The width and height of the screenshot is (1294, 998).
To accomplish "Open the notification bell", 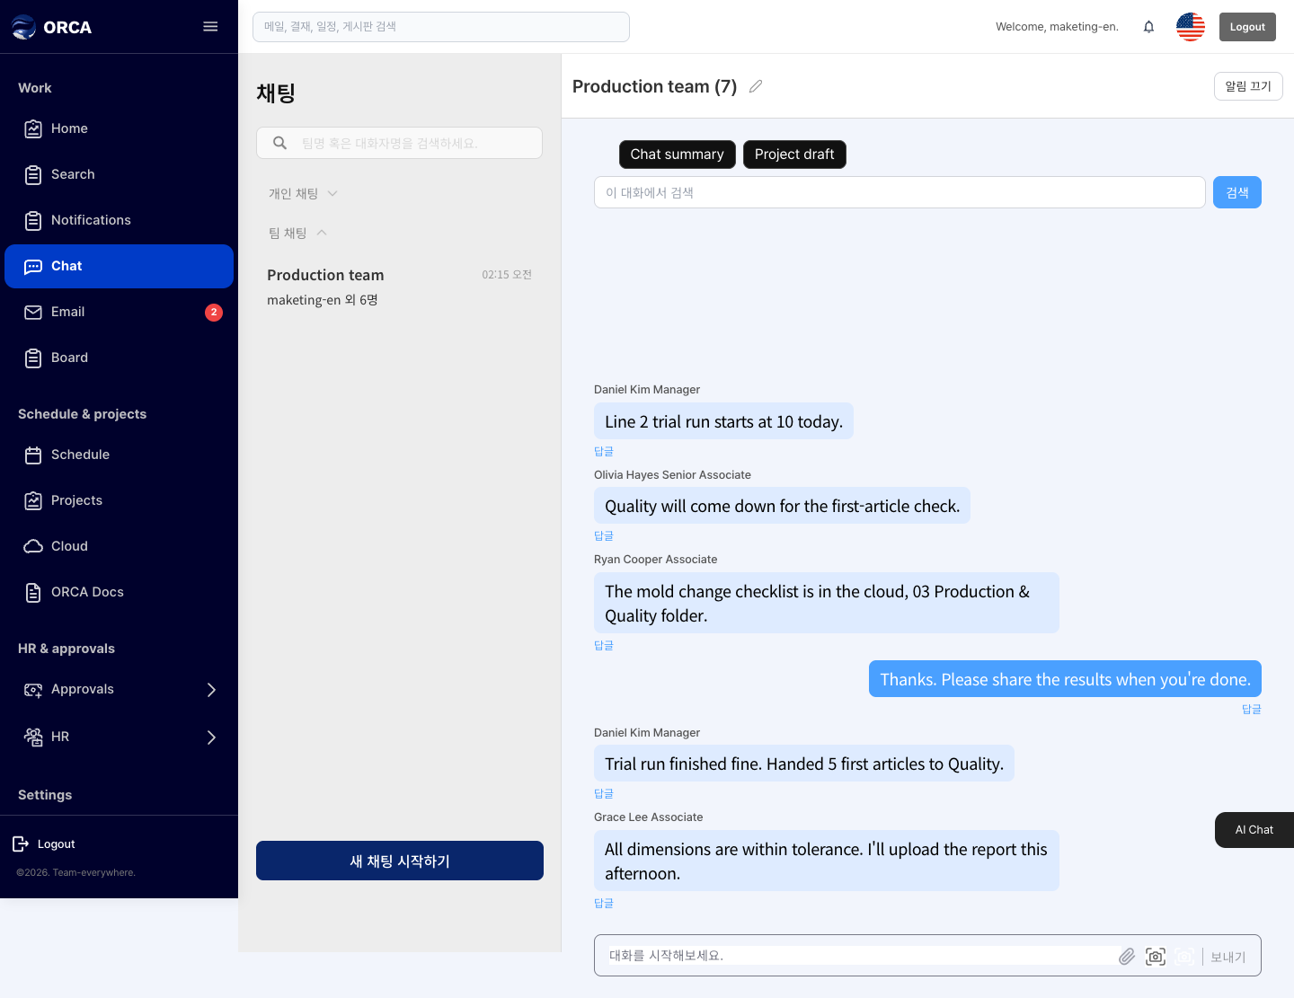I will coord(1148,27).
